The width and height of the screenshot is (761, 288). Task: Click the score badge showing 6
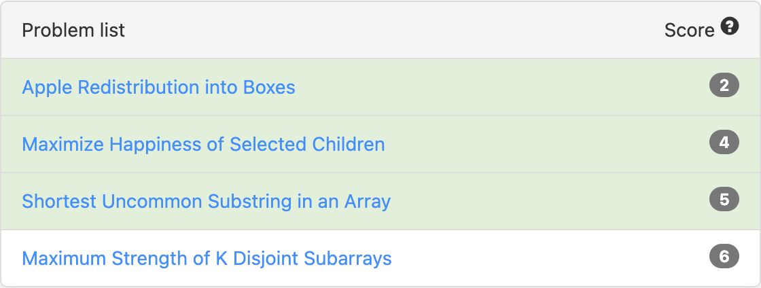pos(724,257)
